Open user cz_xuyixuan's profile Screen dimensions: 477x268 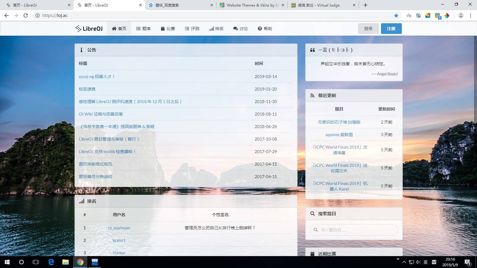(119, 228)
